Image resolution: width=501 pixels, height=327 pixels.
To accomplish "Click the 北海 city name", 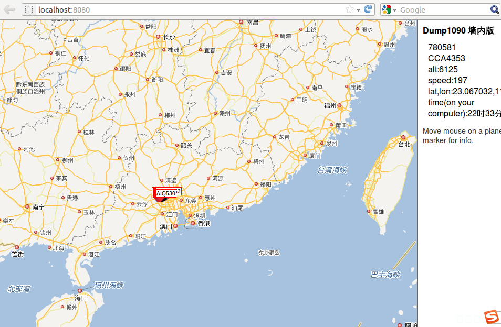I will coord(59,248).
